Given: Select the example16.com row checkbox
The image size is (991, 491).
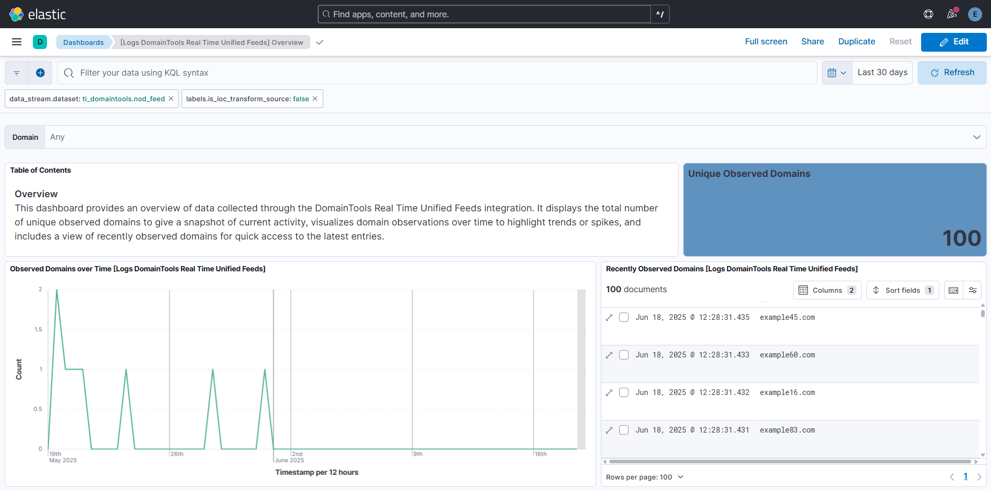Looking at the screenshot, I should click(x=624, y=392).
